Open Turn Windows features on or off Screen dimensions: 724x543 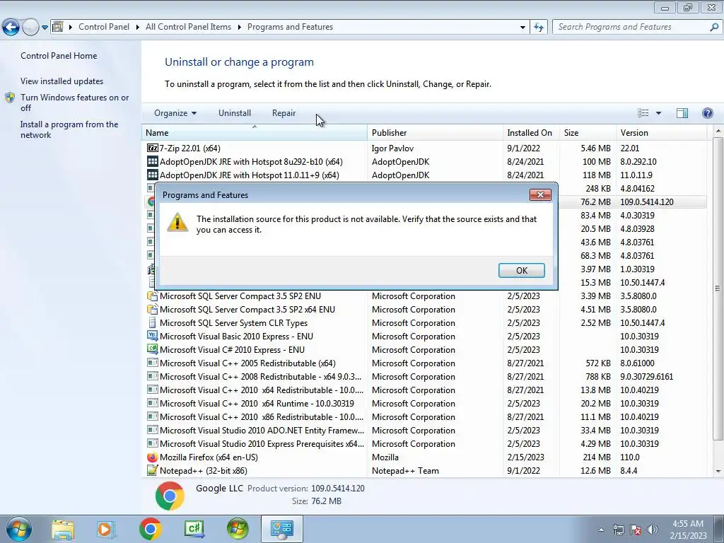tap(74, 103)
